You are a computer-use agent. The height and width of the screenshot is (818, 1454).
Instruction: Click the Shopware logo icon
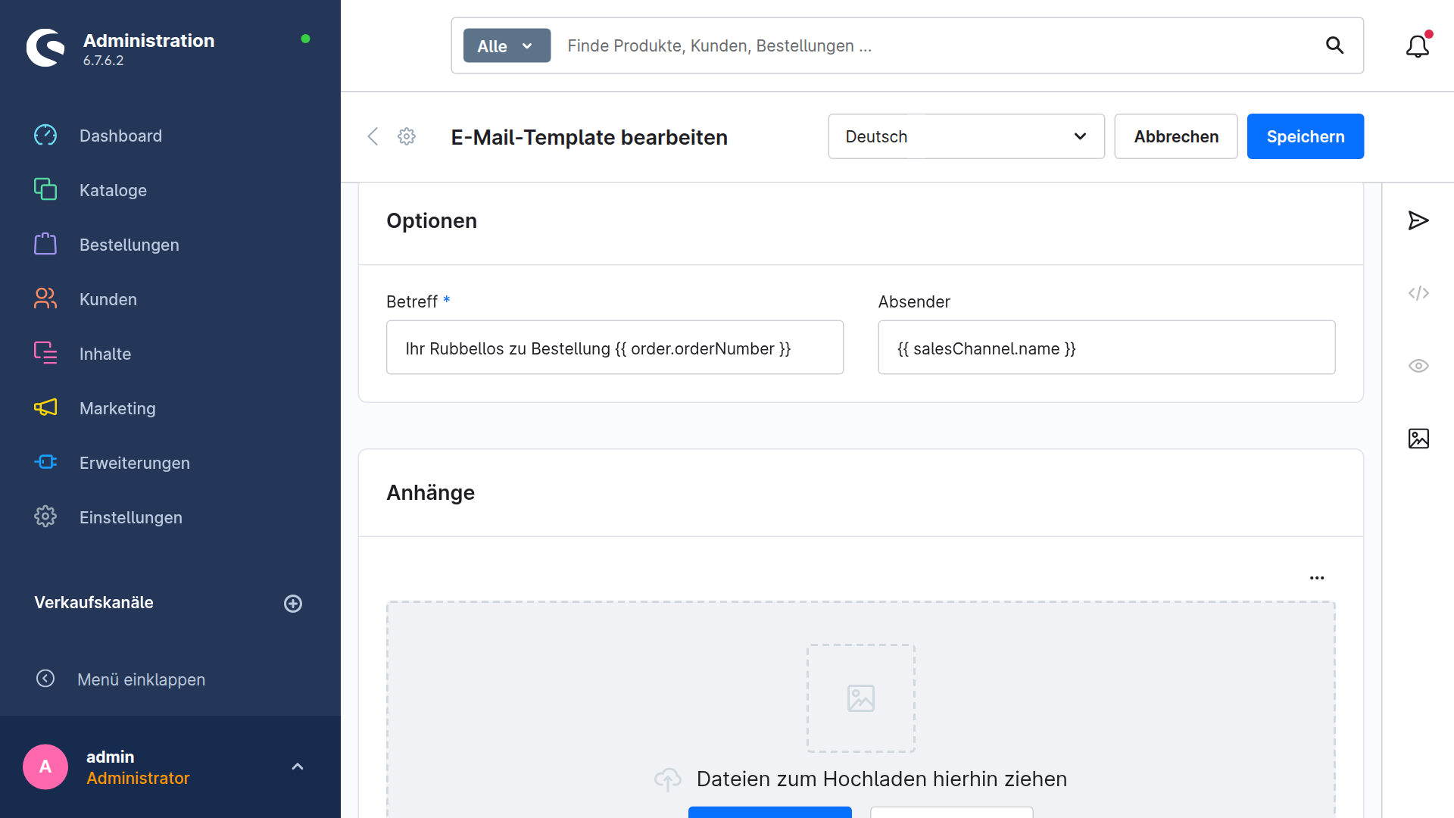[x=45, y=48]
